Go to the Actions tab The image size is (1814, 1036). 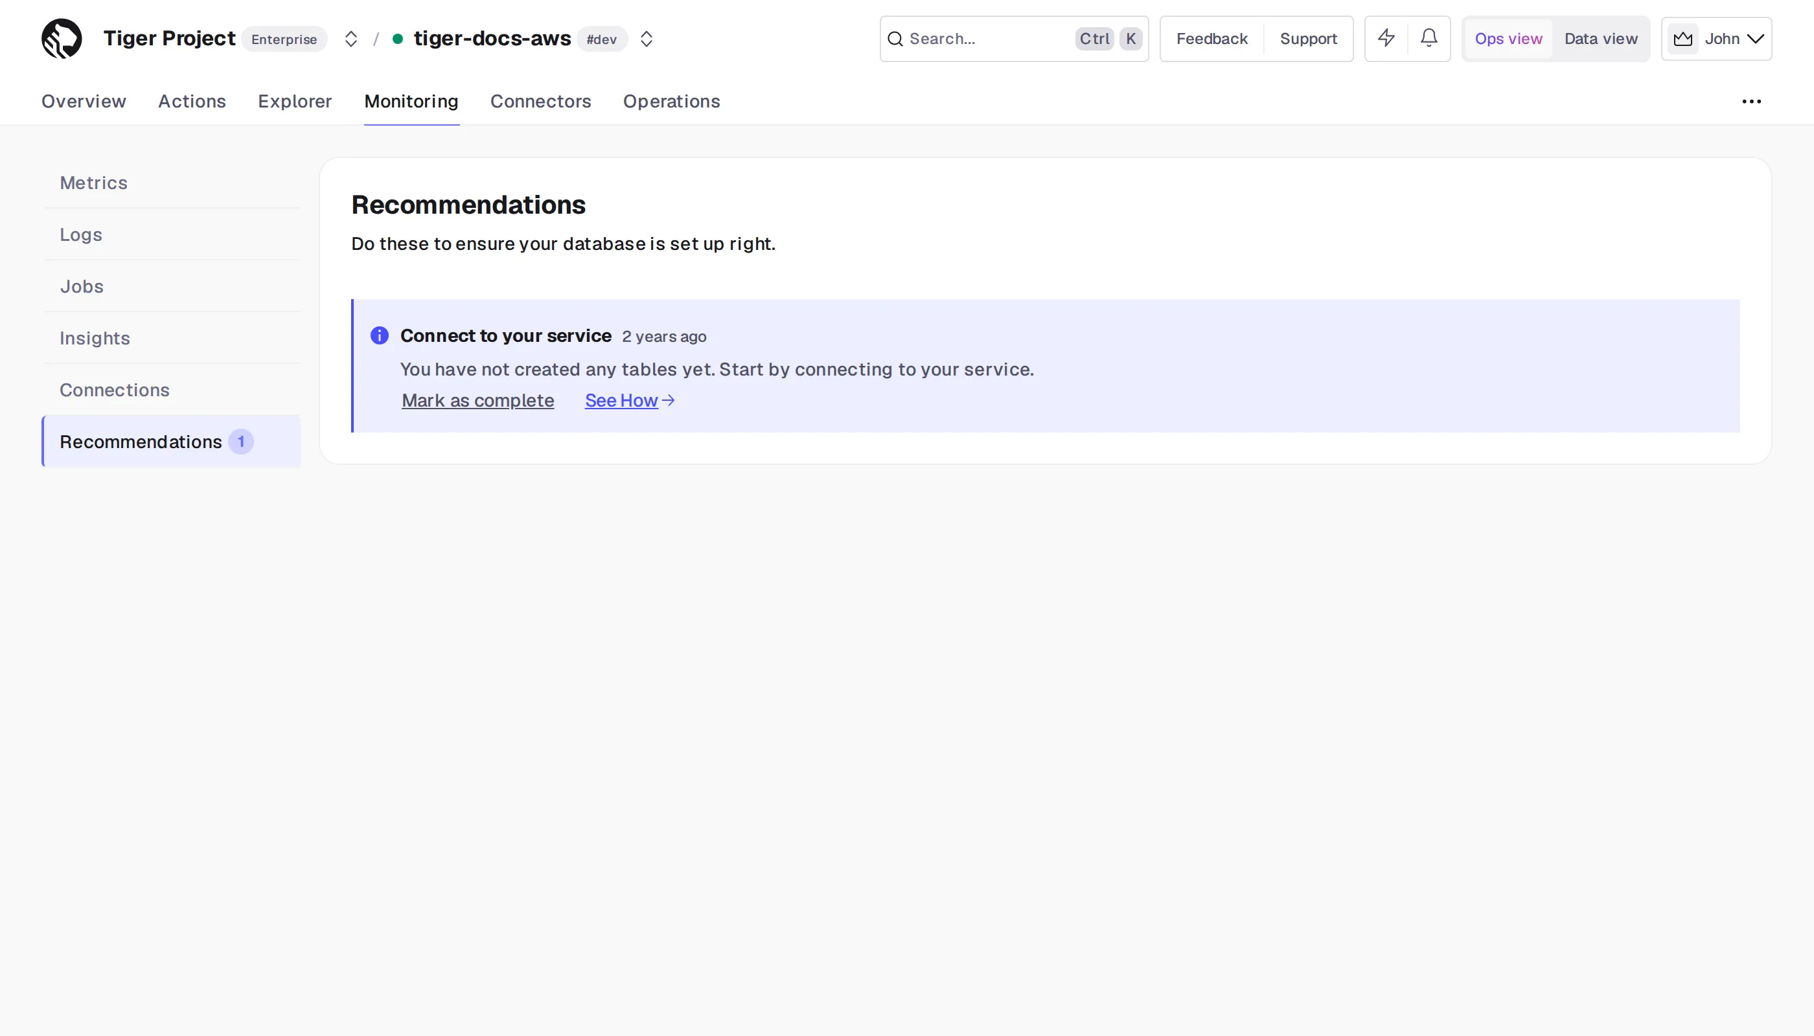192,102
